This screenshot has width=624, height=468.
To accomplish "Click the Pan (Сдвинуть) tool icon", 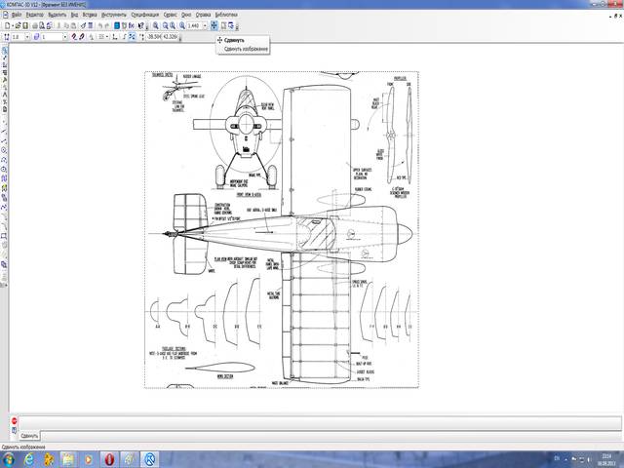I will click(215, 24).
